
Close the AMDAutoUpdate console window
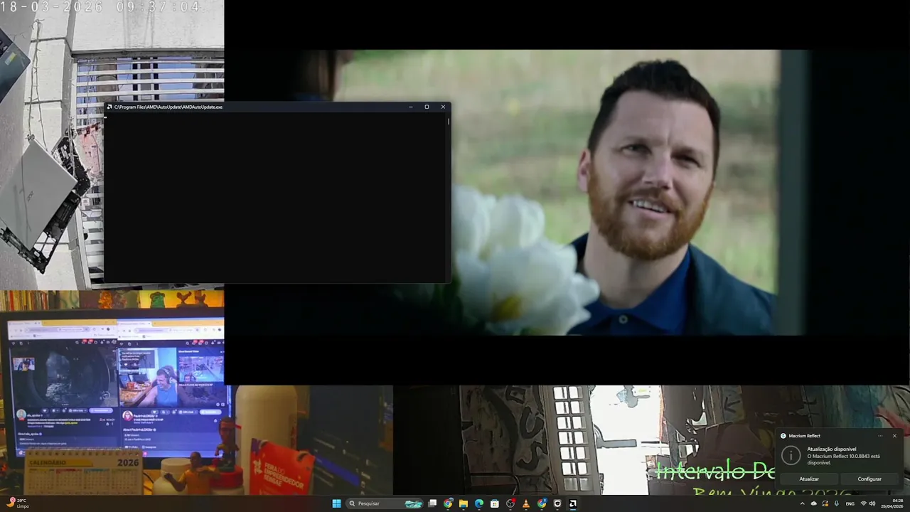pos(443,107)
